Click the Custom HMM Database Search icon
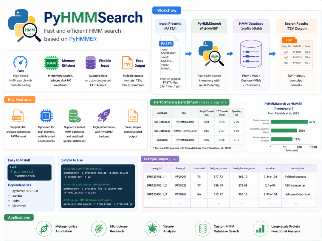Image resolution: width=322 pixels, height=241 pixels. (203, 229)
